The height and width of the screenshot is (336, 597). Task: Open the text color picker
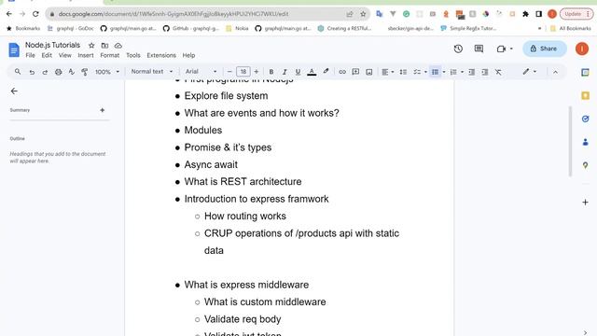click(312, 72)
